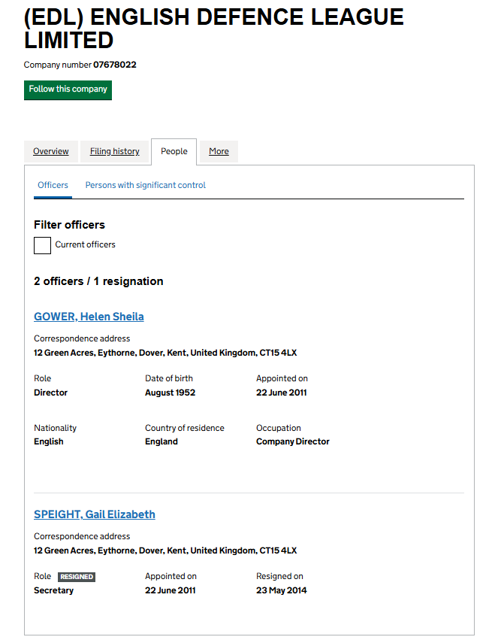
Task: Click Gail Speight's correspondence address text
Action: point(165,550)
